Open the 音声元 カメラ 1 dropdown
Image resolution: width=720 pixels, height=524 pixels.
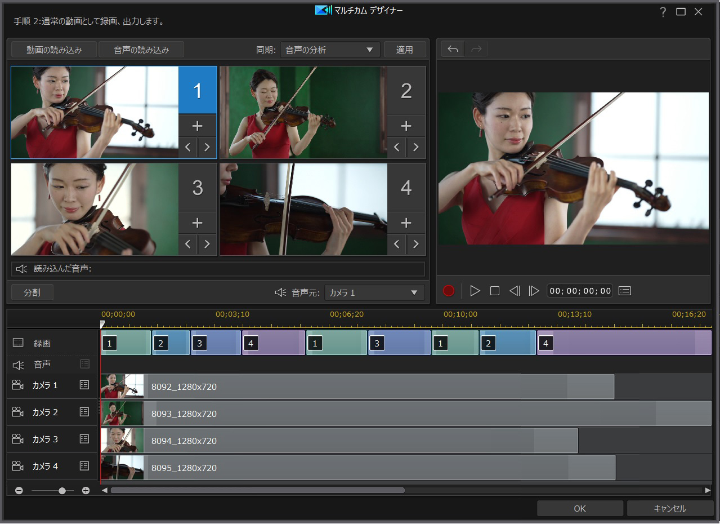pos(374,292)
